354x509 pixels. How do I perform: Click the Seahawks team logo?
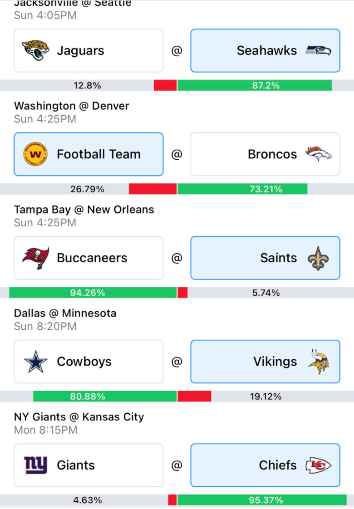318,51
